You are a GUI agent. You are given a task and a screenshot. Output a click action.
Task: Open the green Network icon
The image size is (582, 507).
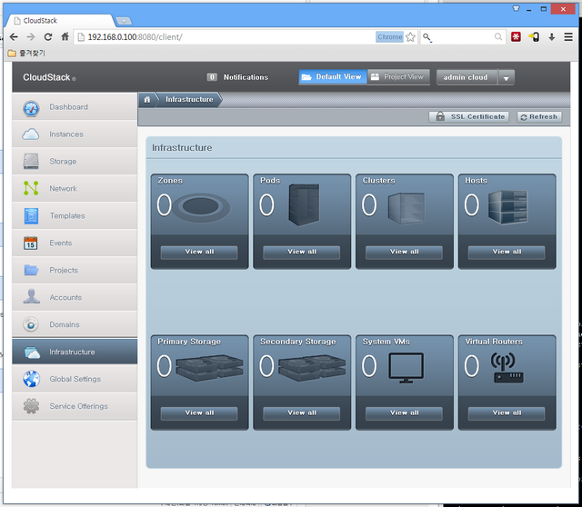coord(31,188)
